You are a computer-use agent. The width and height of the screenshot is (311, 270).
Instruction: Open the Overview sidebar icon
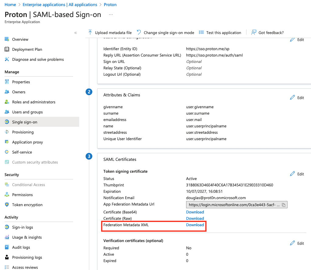[7, 39]
